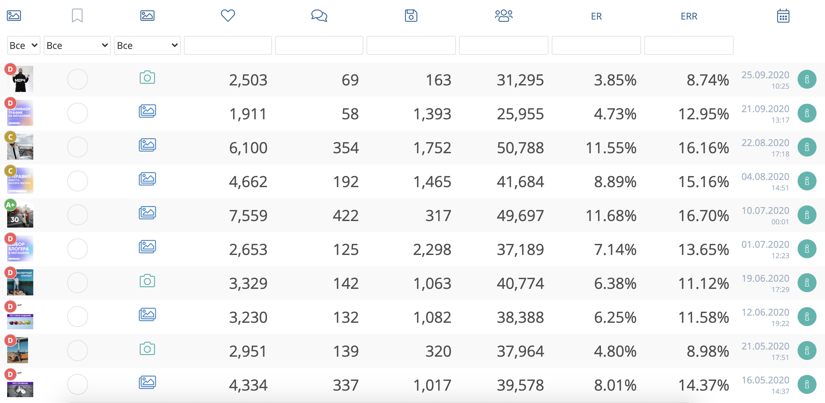Open the first narrow Все grade dropdown
This screenshot has height=403, width=825.
23,45
